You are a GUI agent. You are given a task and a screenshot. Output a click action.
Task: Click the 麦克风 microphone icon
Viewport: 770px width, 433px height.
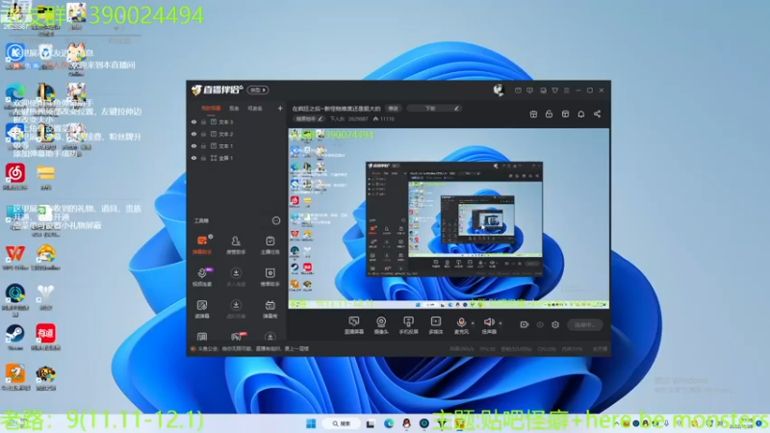pyautogui.click(x=461, y=322)
